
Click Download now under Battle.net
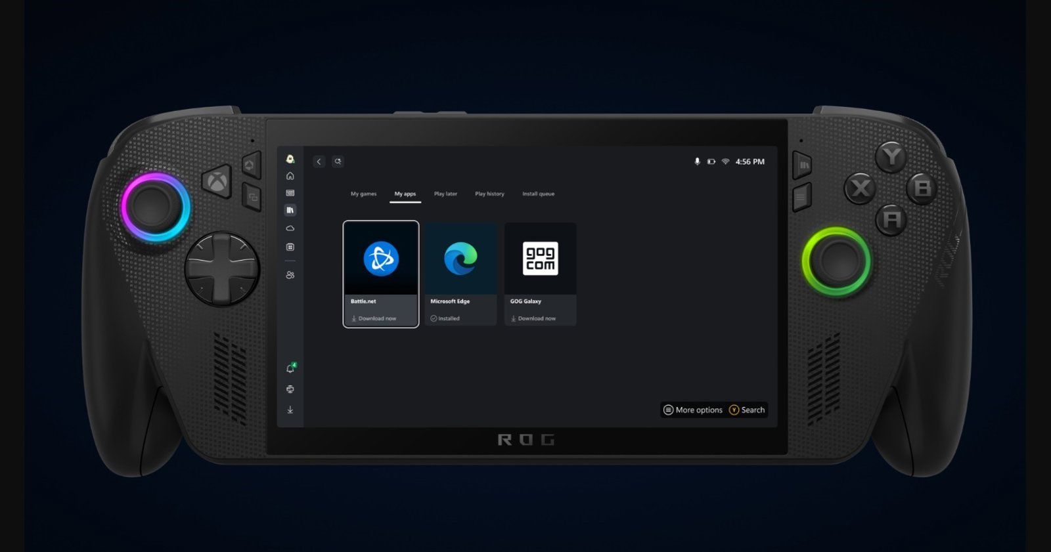[374, 318]
